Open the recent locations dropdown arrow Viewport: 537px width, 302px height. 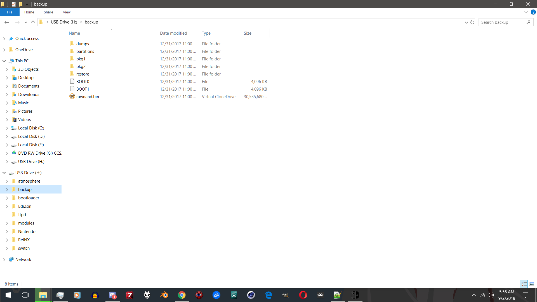[x=26, y=22]
